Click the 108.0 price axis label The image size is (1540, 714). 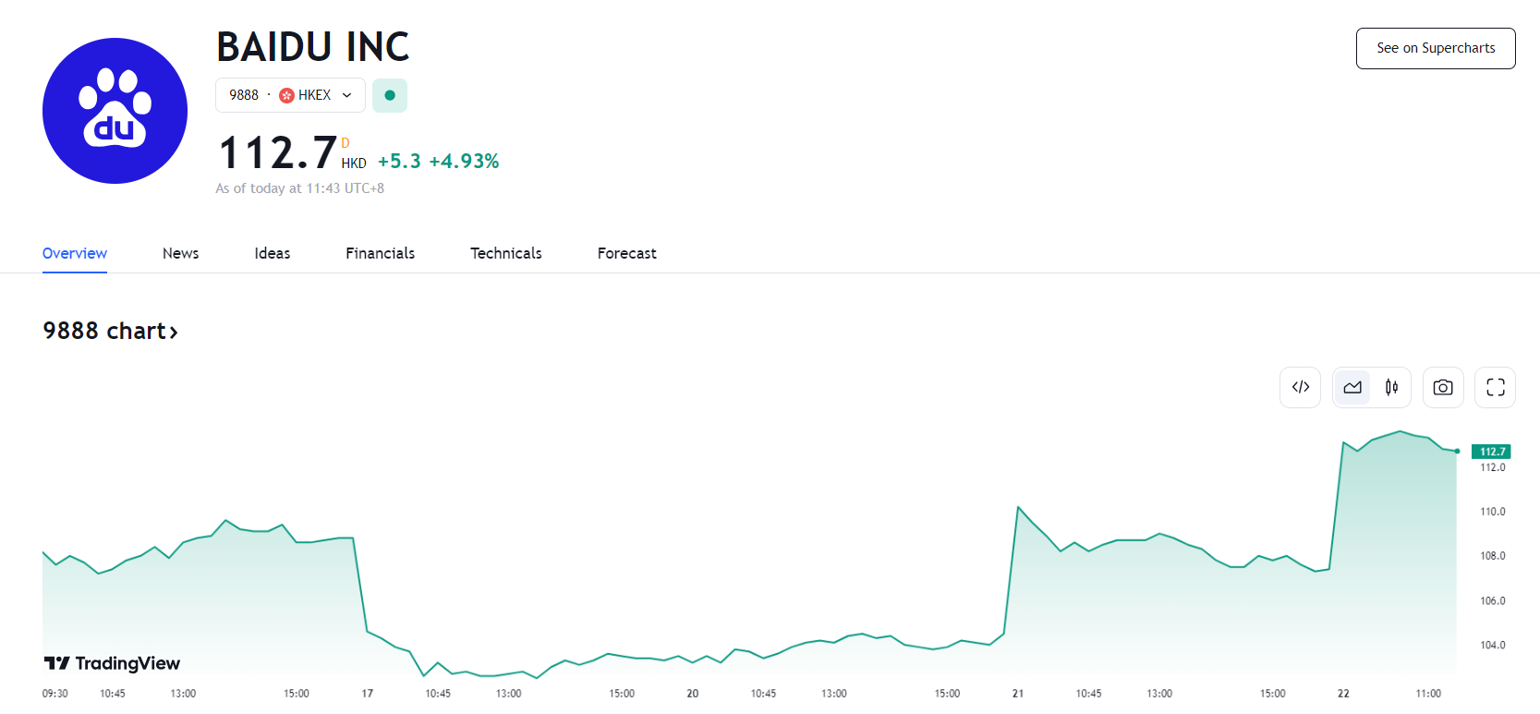coord(1493,556)
